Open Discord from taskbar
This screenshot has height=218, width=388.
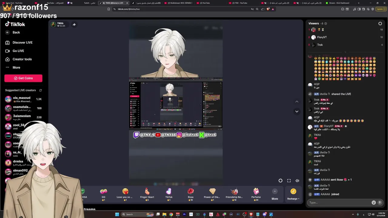click(x=264, y=214)
